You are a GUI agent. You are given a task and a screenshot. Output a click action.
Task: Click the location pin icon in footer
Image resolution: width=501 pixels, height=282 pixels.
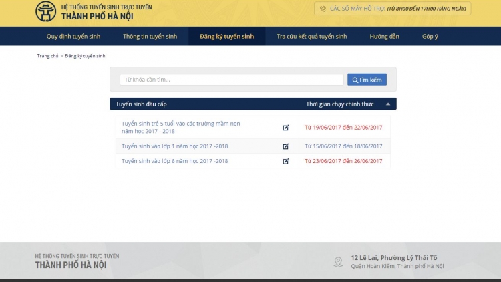click(x=339, y=262)
